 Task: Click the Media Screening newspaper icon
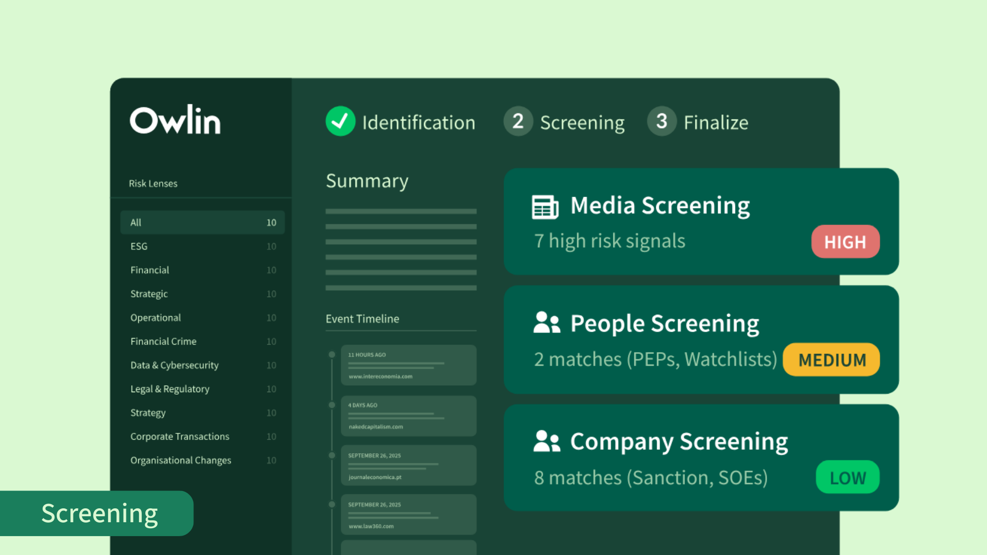point(545,207)
